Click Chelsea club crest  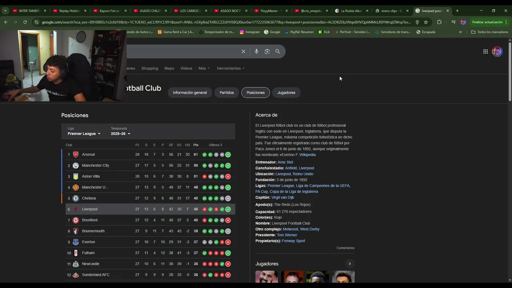coord(76,198)
